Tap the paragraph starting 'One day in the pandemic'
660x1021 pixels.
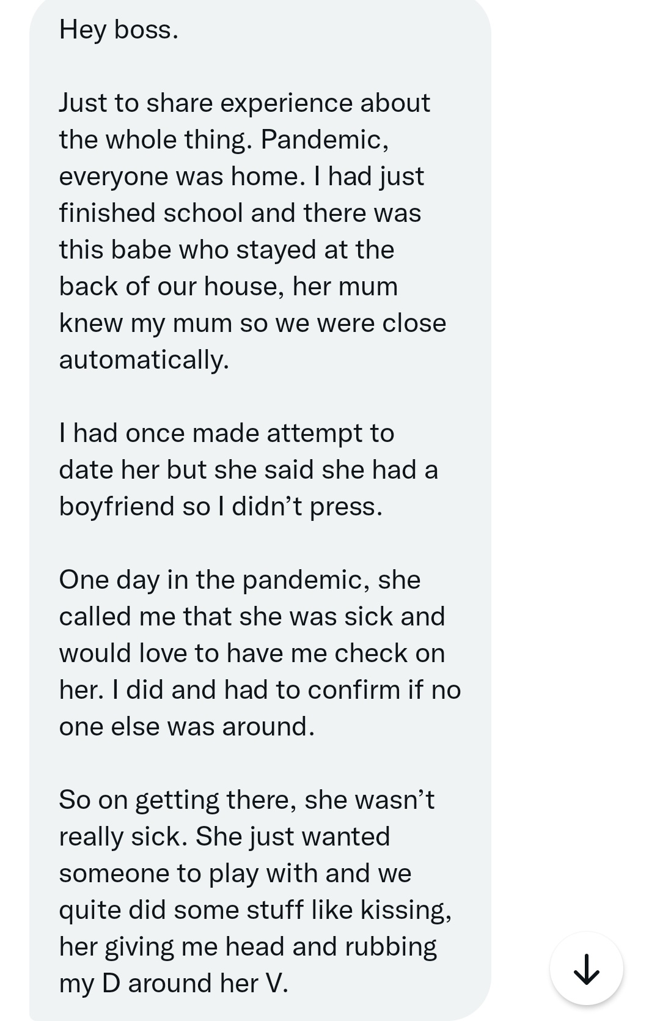(x=260, y=653)
